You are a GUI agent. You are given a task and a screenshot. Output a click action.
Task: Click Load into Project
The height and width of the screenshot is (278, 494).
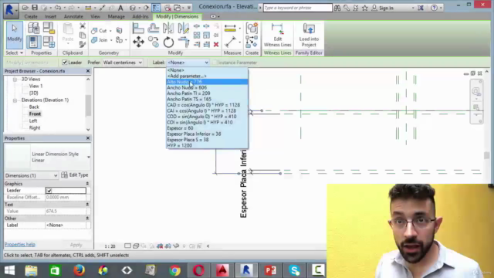pos(309,36)
